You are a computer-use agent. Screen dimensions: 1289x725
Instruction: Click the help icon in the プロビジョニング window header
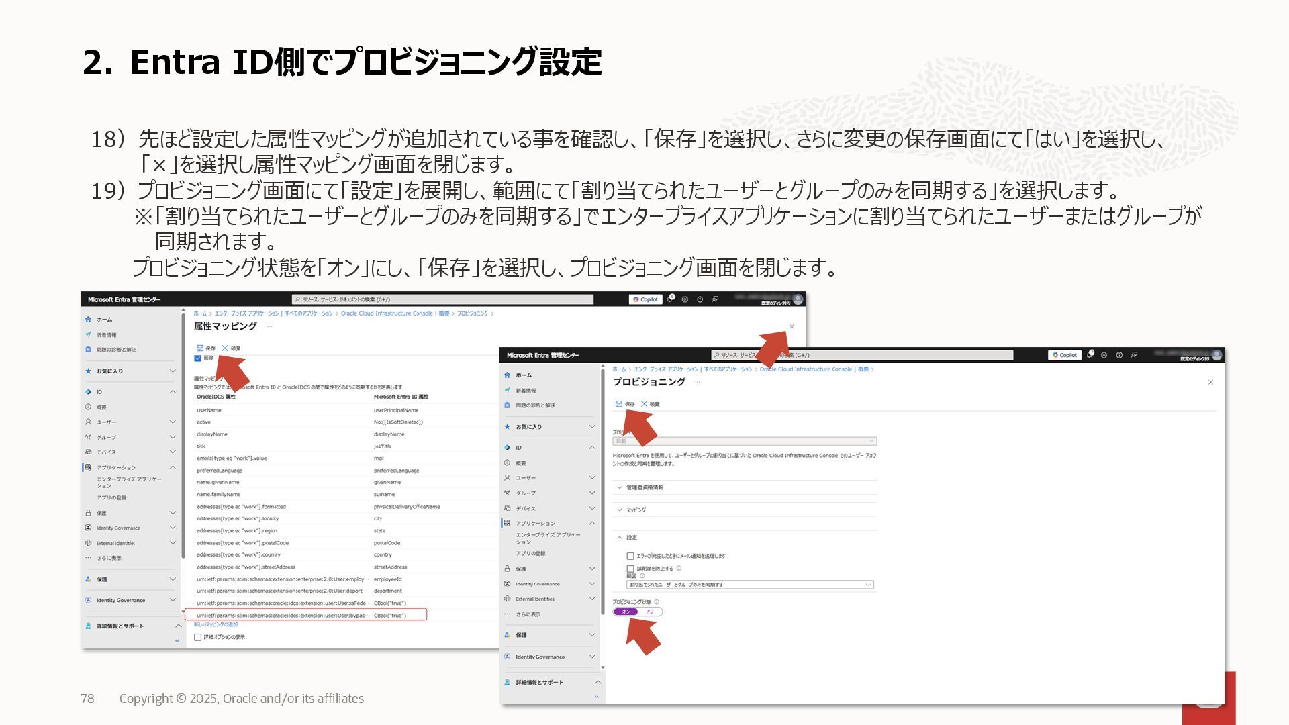click(1119, 355)
